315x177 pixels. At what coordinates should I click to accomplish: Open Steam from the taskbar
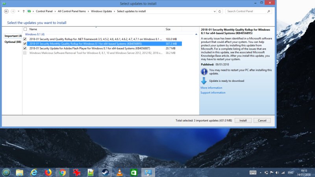[106, 172]
